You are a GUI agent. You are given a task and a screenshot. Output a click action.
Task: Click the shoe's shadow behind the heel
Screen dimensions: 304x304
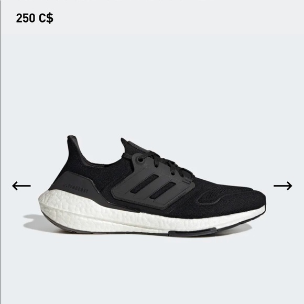point(33,223)
